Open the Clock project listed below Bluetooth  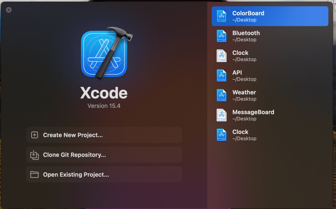(x=270, y=56)
